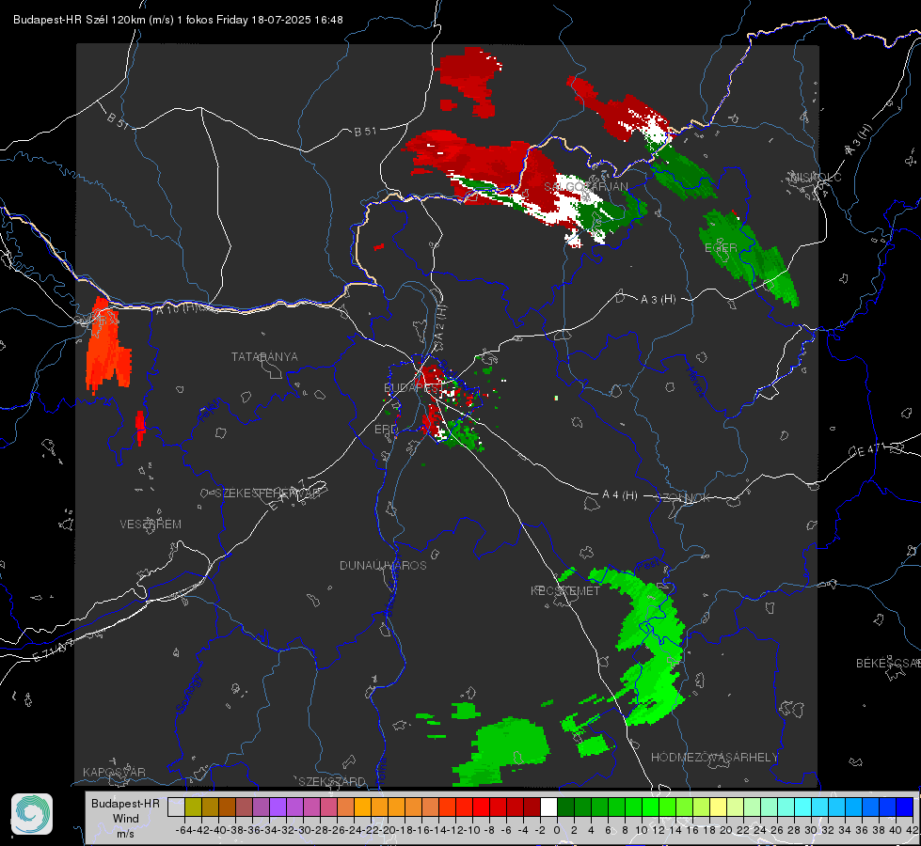This screenshot has width=921, height=846.
Task: Click the KECSKEMET city label
Action: (x=565, y=590)
